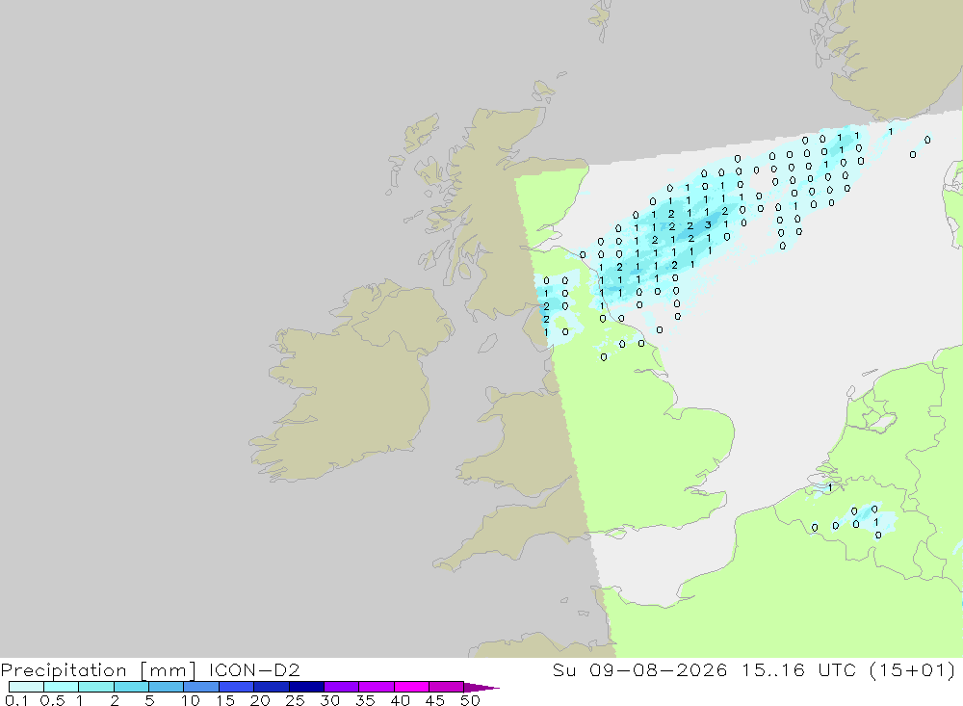
Task: Choose the 25–30 mm navy legend swatch
Action: (306, 687)
